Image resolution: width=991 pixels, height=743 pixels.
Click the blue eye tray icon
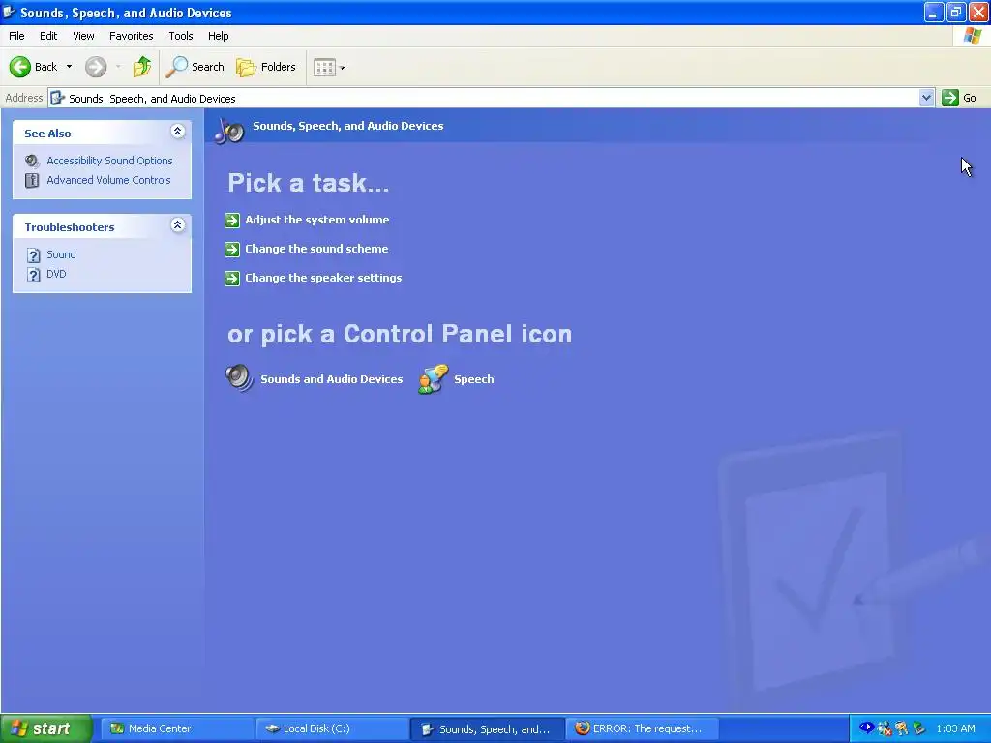866,728
